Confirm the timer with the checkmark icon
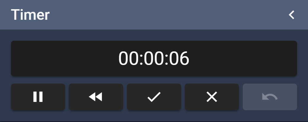This screenshot has height=122, width=308. (154, 97)
